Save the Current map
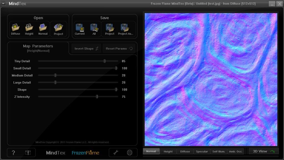 tap(80, 29)
